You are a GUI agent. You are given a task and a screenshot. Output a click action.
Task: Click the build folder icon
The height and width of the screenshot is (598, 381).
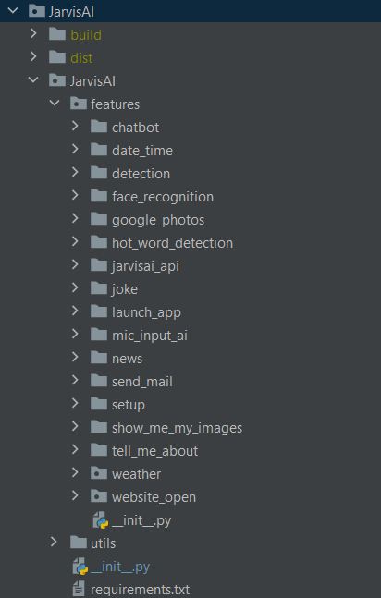click(x=57, y=34)
